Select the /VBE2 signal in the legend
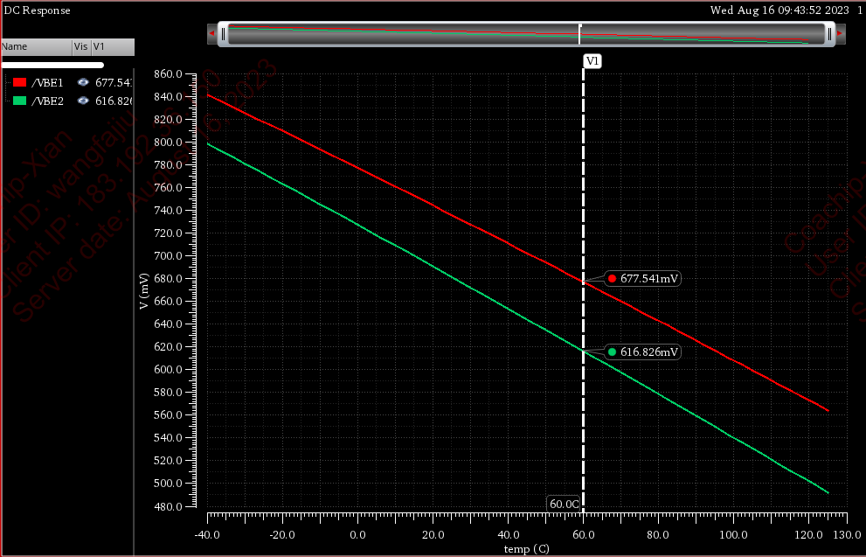Image resolution: width=866 pixels, height=557 pixels. (47, 101)
